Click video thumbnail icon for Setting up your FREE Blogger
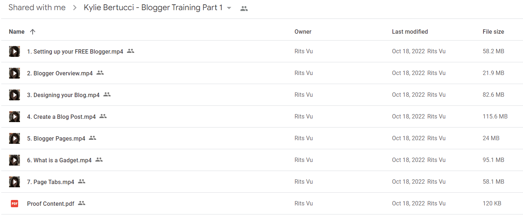The image size is (523, 217). 15,51
